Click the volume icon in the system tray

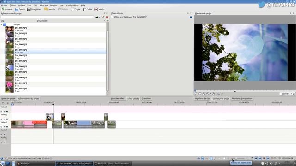pos(267,164)
